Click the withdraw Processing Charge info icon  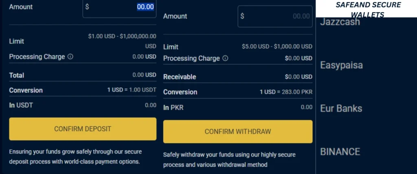pos(225,58)
